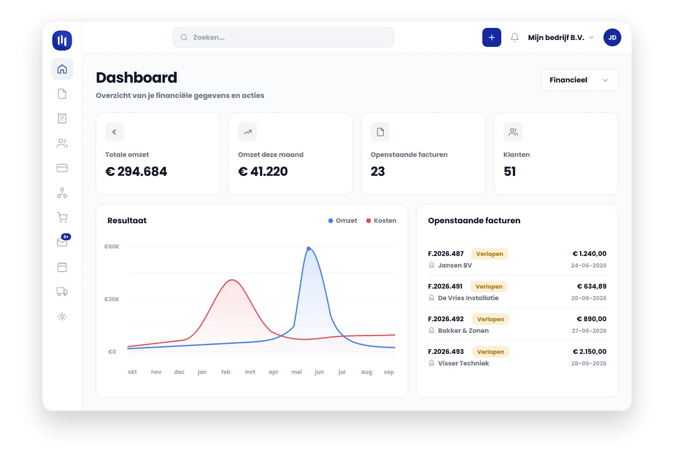Open the organization chart icon in sidebar
Image resolution: width=674 pixels, height=474 pixels.
[62, 193]
